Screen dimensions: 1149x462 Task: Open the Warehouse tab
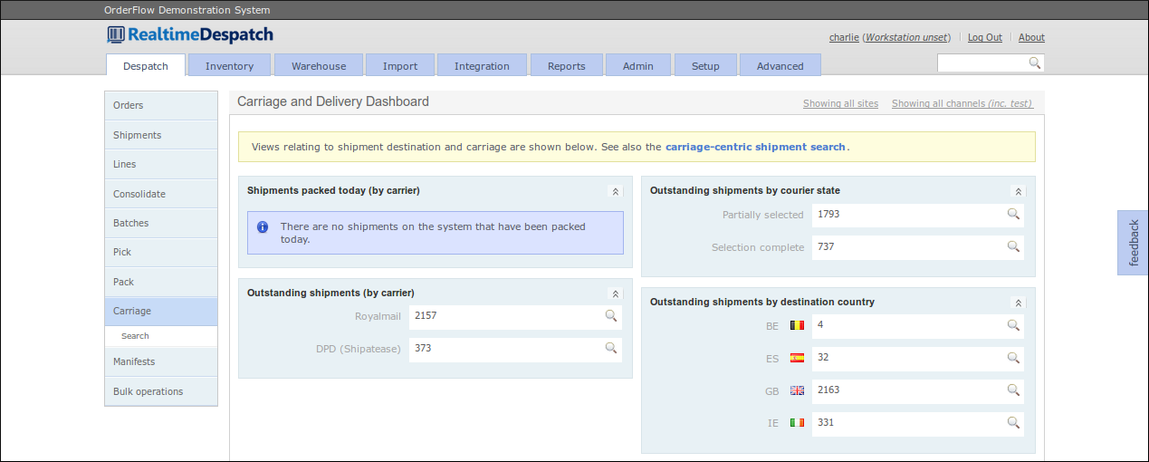click(x=319, y=65)
